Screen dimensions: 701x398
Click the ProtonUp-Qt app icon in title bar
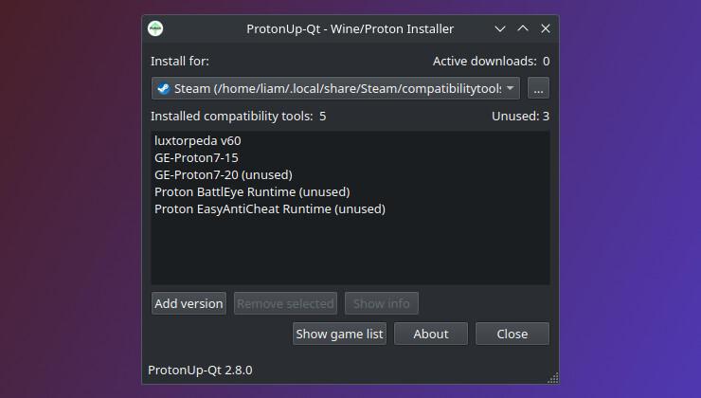(x=156, y=29)
